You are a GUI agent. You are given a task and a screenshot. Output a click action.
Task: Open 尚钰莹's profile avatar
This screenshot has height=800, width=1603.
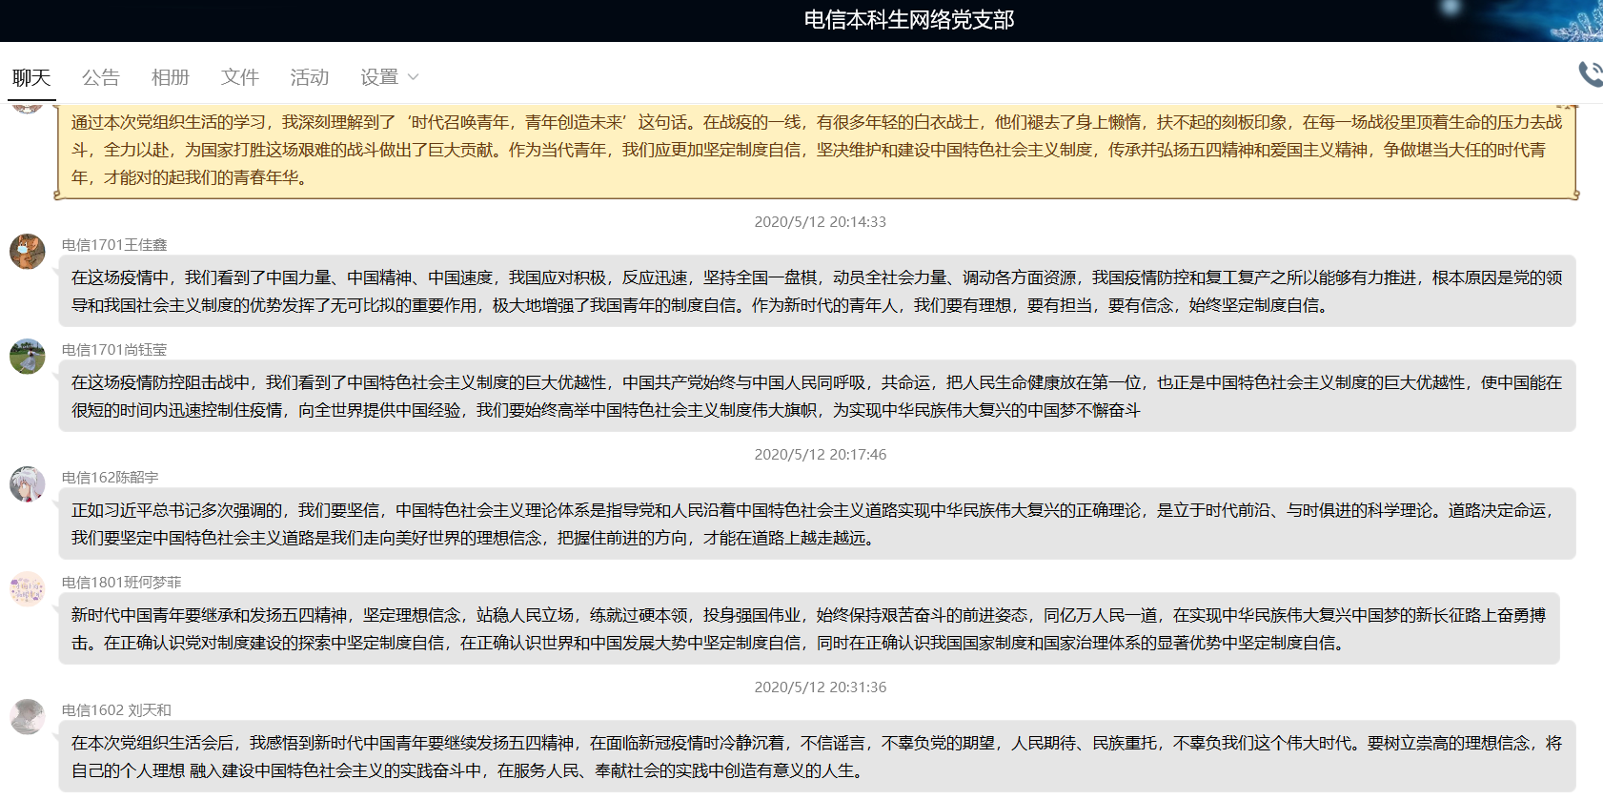(x=28, y=357)
